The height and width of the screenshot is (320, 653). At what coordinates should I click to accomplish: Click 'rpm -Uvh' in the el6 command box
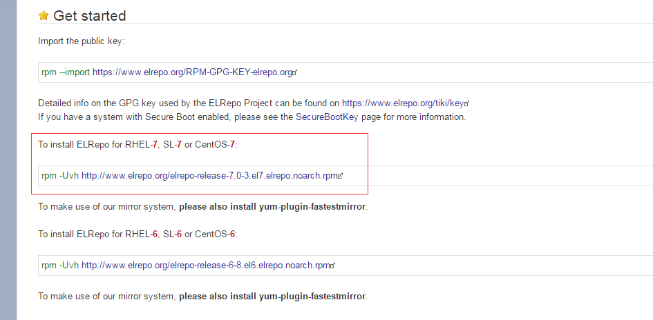click(60, 265)
